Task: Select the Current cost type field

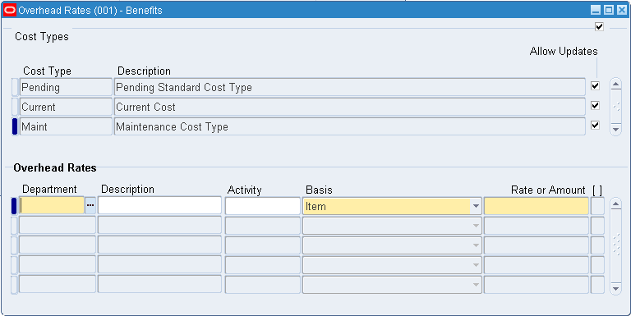Action: [x=66, y=107]
